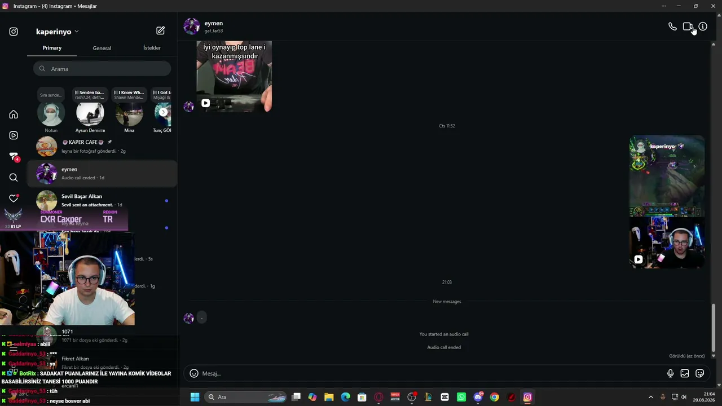Choose a GIF or sticker
Screen dimensions: 722x406
700,373
